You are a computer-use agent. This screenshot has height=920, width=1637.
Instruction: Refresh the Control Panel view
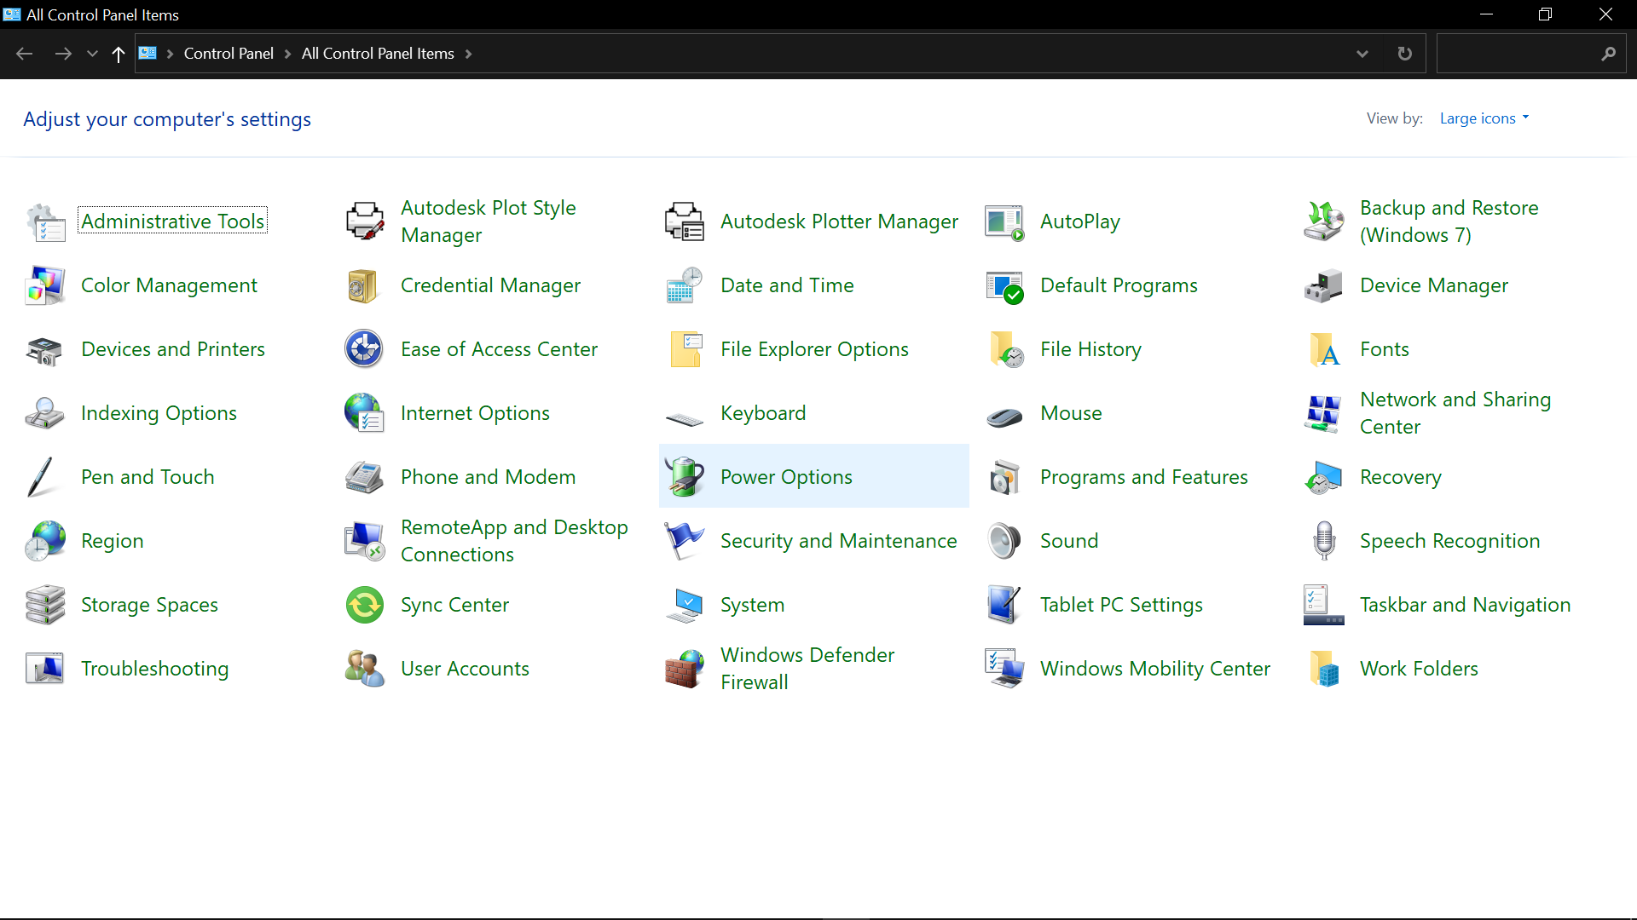(x=1404, y=54)
